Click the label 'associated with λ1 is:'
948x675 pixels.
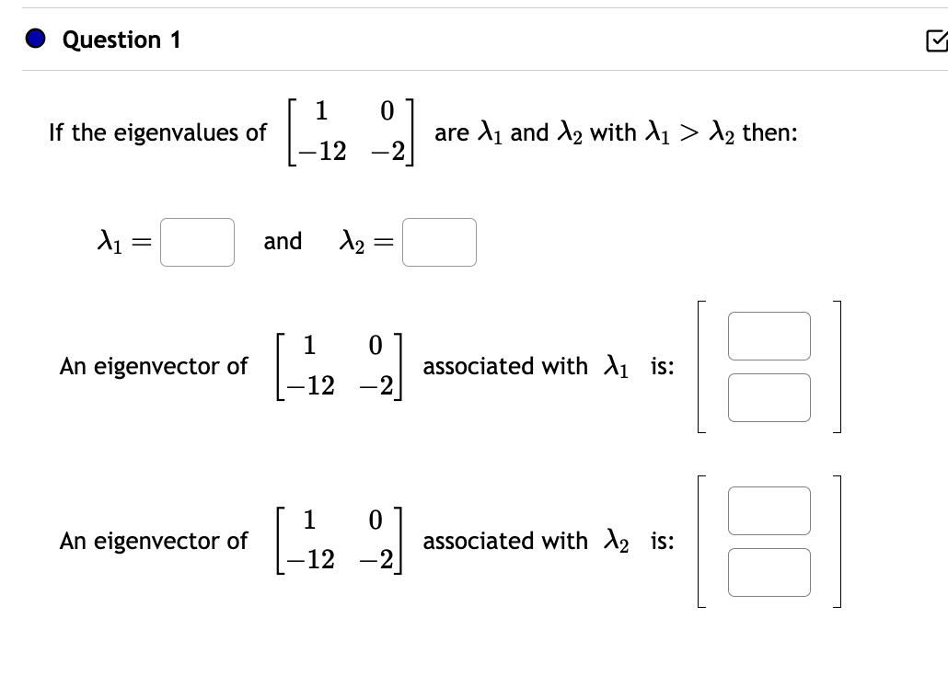tap(548, 366)
